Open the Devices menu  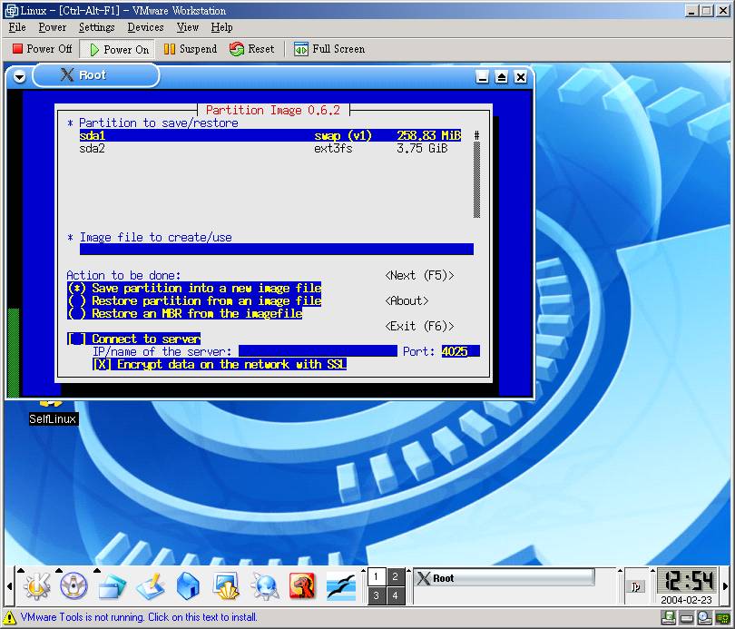(145, 27)
